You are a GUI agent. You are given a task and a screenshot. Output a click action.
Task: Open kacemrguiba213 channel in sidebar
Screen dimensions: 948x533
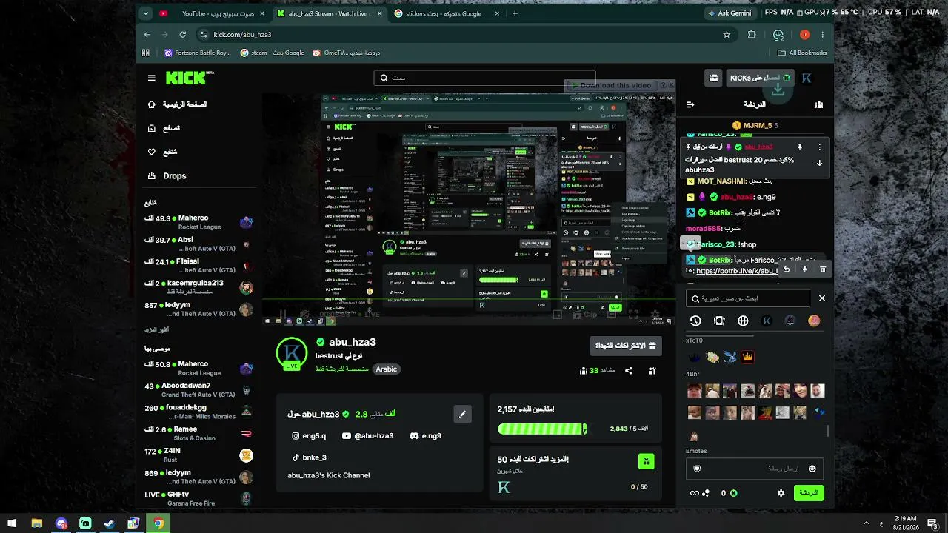click(x=199, y=287)
